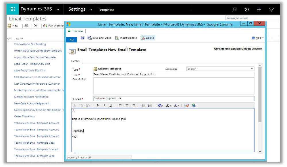Open Lead Reply - Trade Show Visit template
Screen dimensions: 287x167
tap(32, 64)
